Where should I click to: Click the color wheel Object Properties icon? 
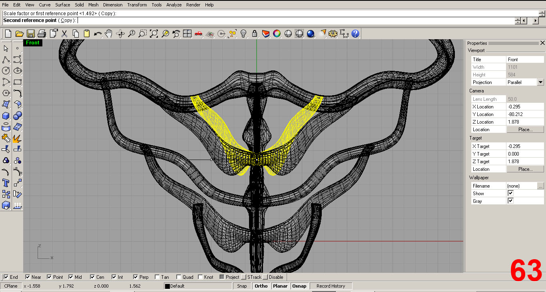click(277, 34)
